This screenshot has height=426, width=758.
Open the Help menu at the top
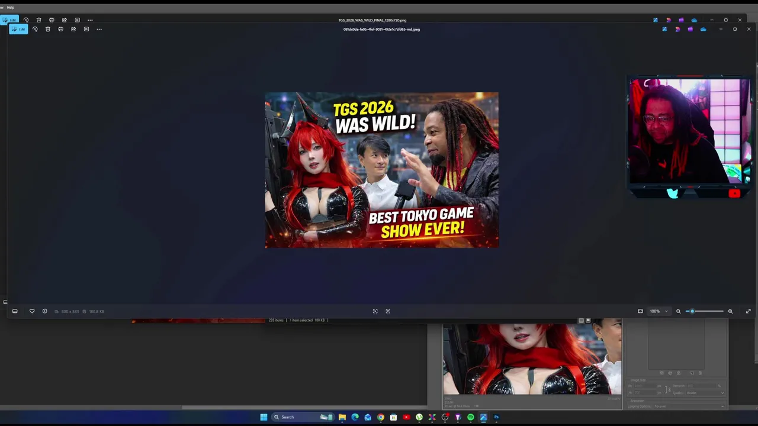[x=11, y=7]
